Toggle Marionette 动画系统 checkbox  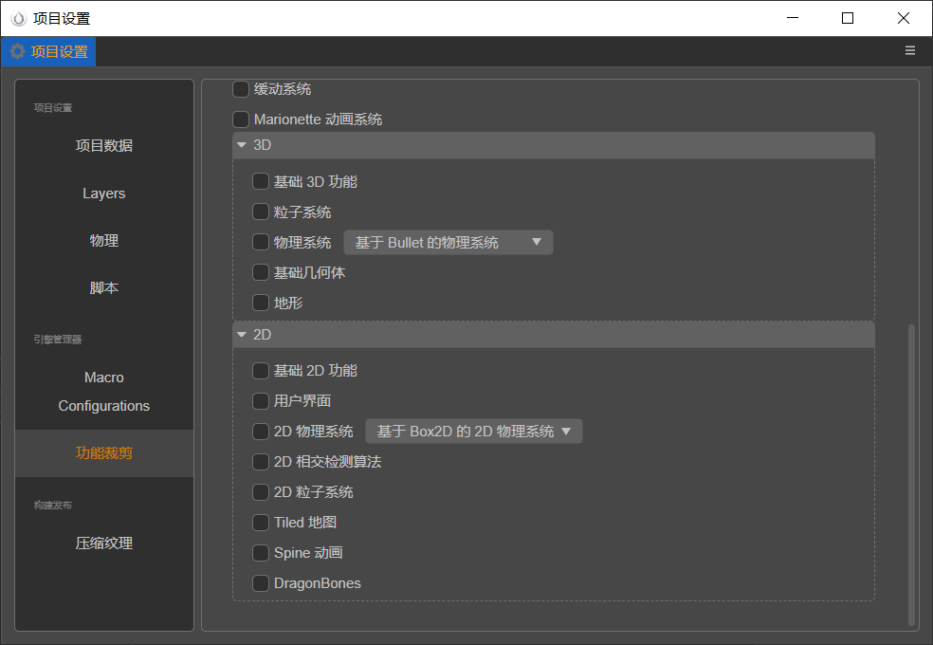(x=241, y=120)
